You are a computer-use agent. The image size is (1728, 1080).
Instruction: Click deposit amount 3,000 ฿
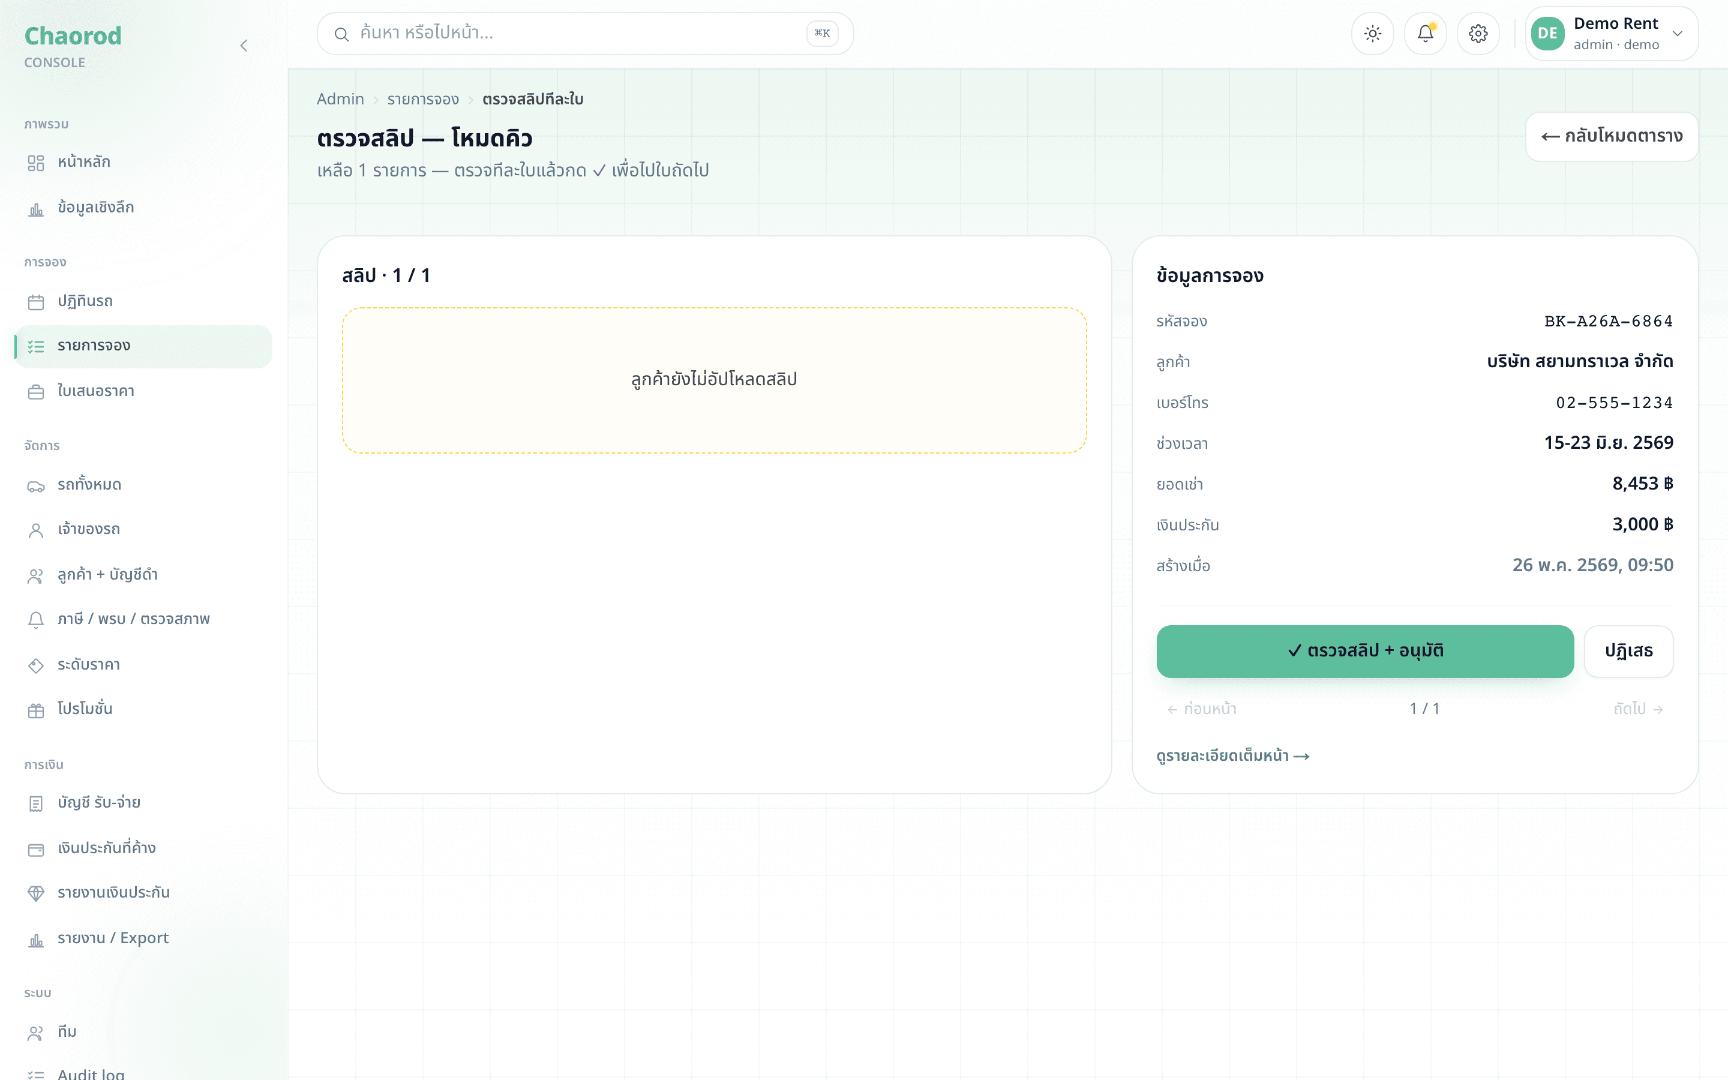tap(1642, 525)
